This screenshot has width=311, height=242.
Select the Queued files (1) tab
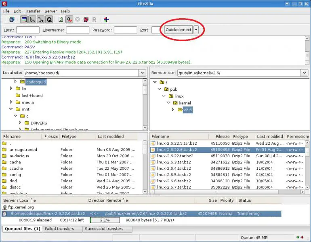pos(22,229)
